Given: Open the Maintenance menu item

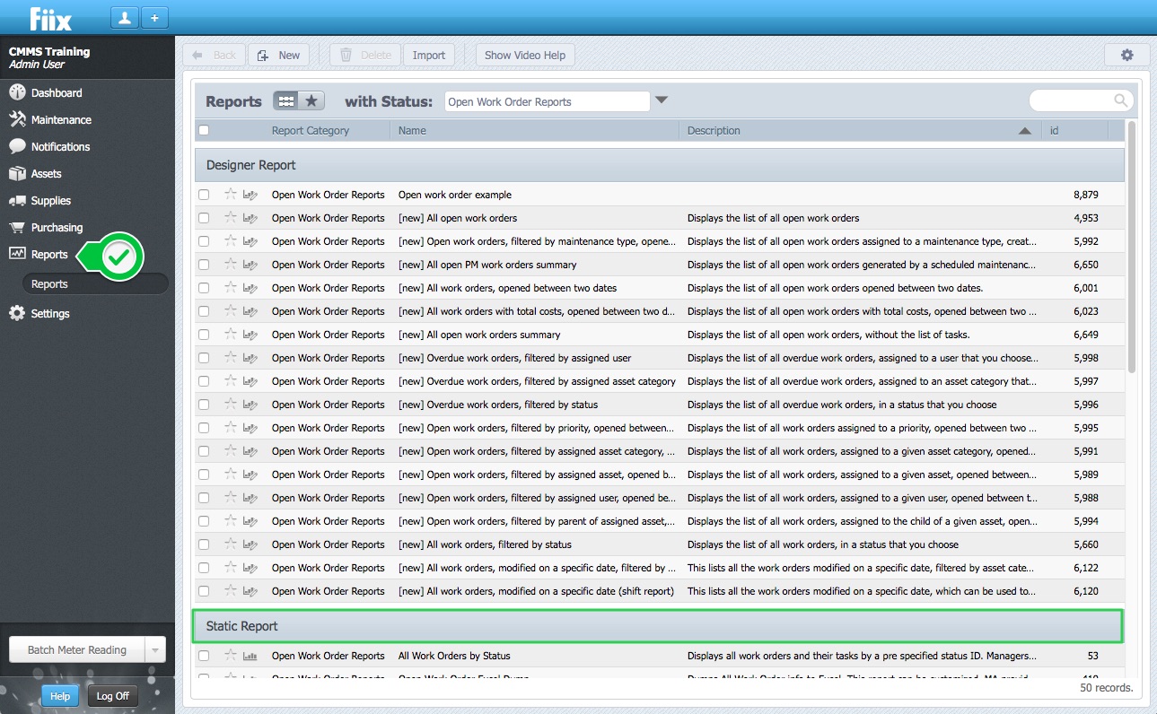Looking at the screenshot, I should point(61,119).
